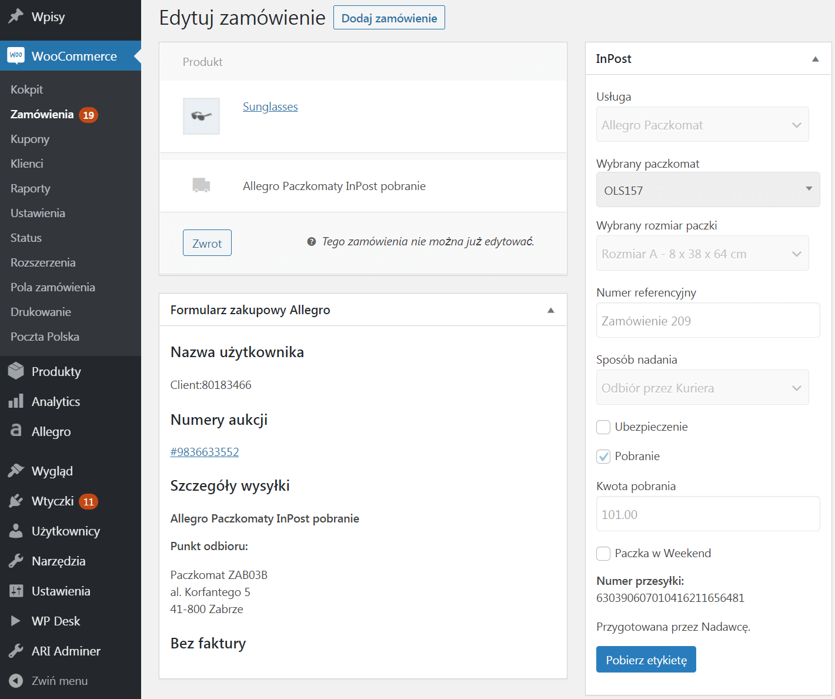Click the Zwrot button
835x699 pixels.
pos(207,243)
